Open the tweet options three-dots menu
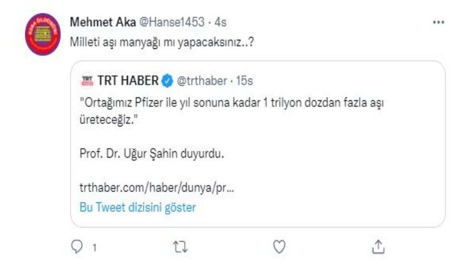466x262 pixels. tap(438, 21)
